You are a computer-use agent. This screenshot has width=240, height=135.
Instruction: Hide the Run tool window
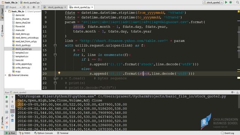237,92
